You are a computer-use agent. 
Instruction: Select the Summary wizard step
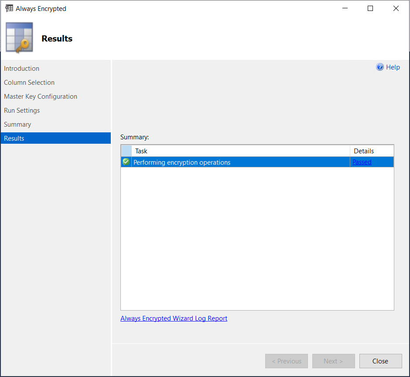point(17,124)
